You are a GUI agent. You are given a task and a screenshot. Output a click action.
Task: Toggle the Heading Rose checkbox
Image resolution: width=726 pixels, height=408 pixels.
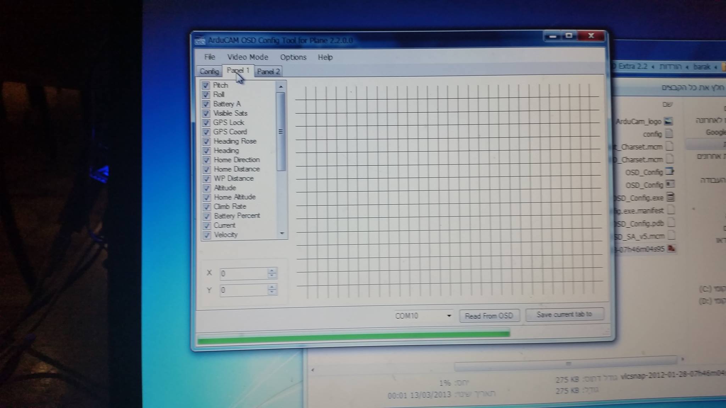point(206,141)
